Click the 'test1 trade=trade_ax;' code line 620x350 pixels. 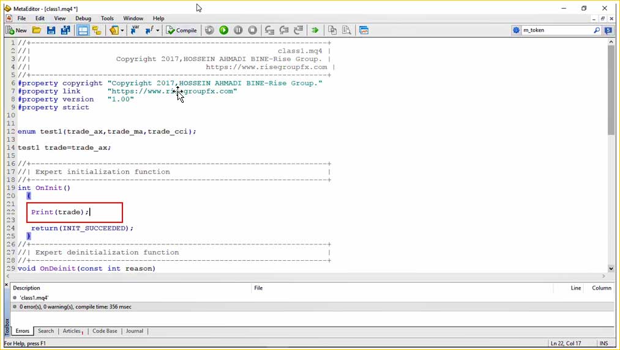[x=64, y=148]
